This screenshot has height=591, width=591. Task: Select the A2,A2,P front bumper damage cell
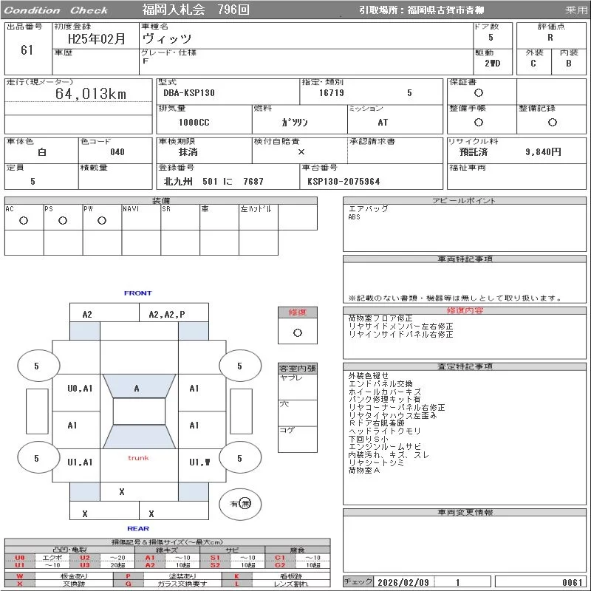(x=167, y=314)
